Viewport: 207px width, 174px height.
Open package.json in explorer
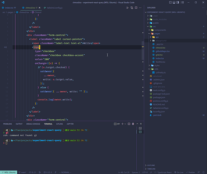[x=159, y=97]
